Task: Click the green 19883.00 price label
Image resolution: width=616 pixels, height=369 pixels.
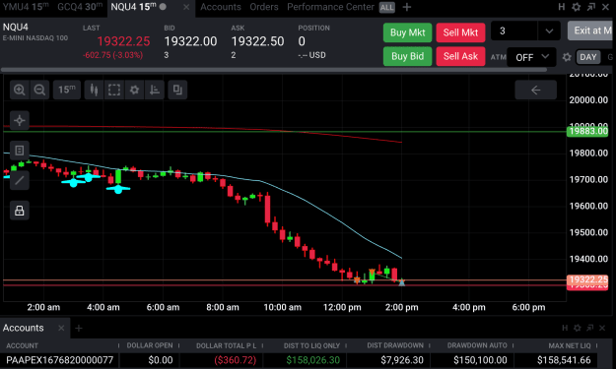Action: pos(587,131)
